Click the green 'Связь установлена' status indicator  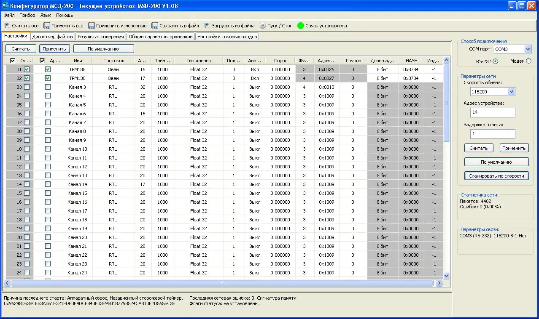click(301, 26)
